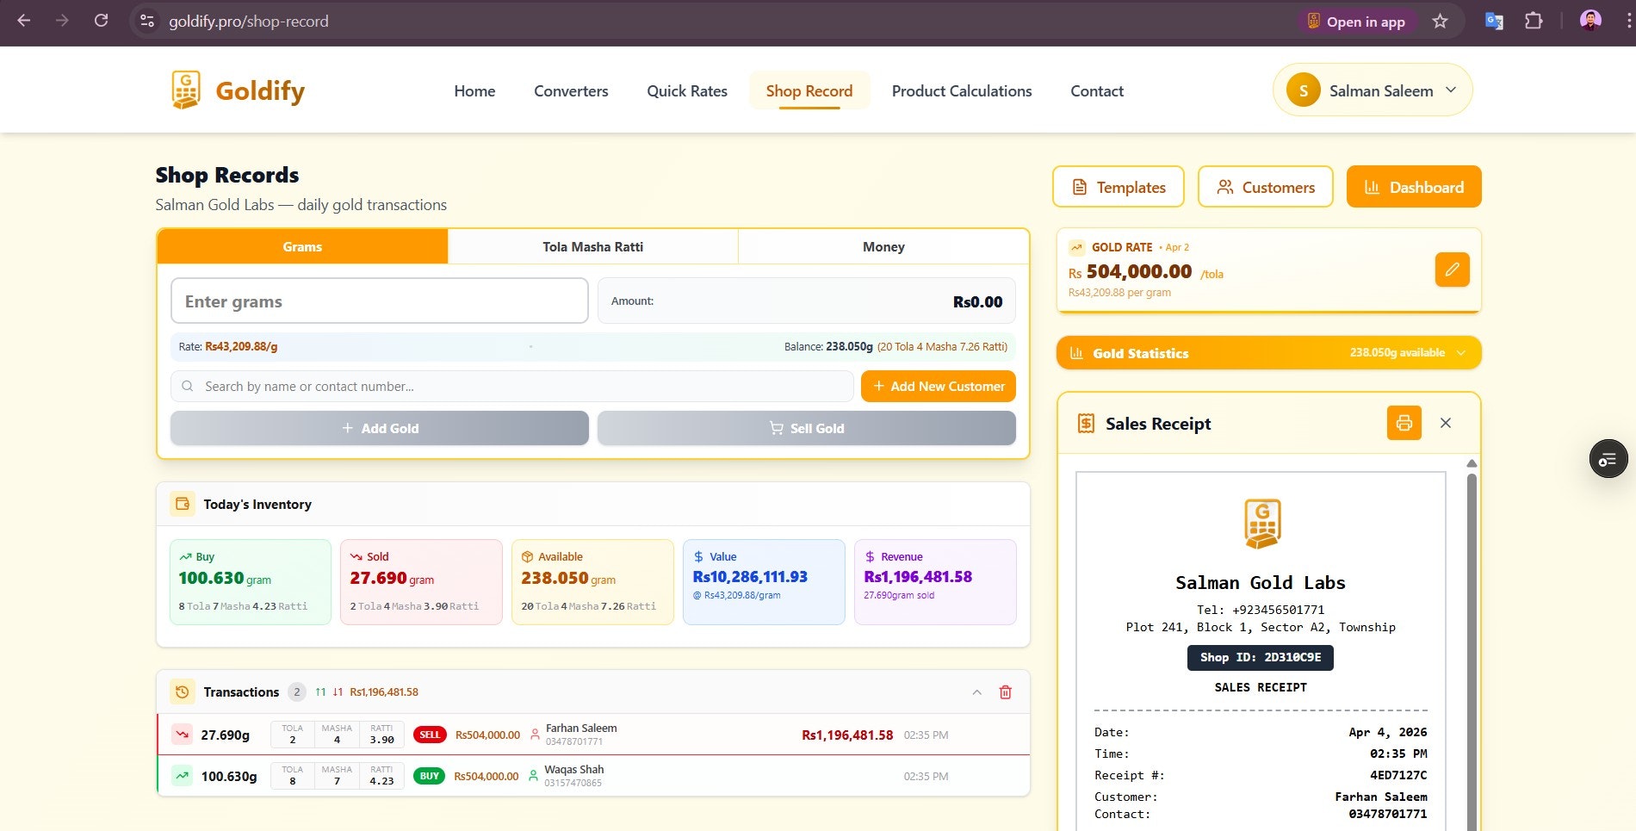Click the Transactions history clock icon

[183, 691]
